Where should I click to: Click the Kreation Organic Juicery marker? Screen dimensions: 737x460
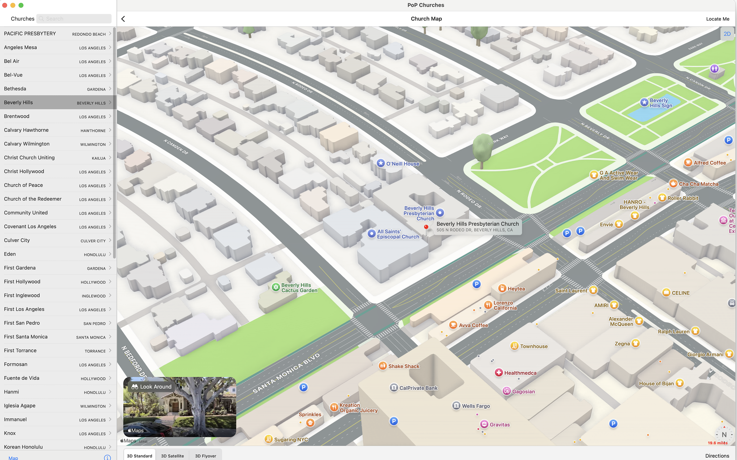tap(334, 407)
